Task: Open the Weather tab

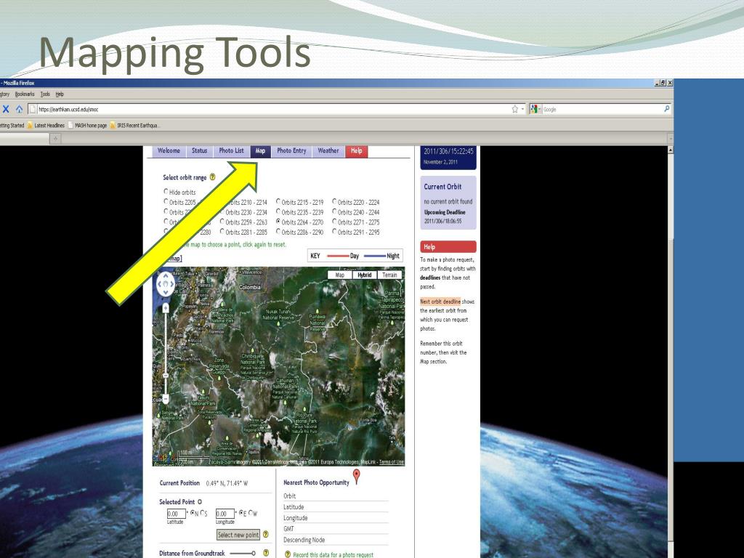Action: (328, 151)
